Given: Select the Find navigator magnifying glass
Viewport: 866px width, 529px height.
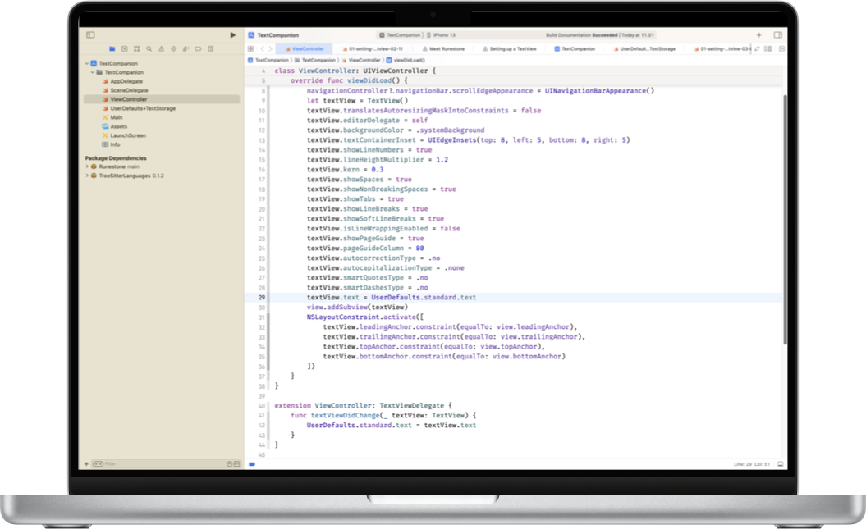Looking at the screenshot, I should (x=149, y=48).
